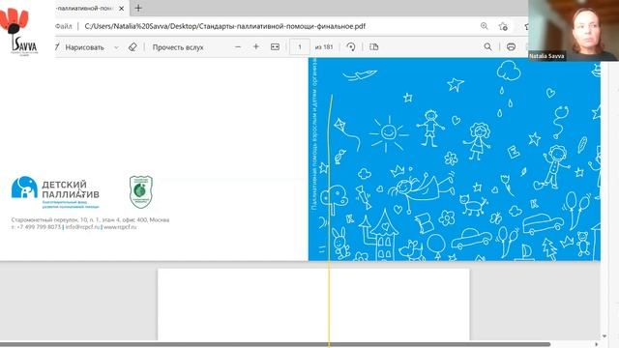This screenshot has width=619, height=348.
Task: Click the zoom magnifier in address bar
Action: pos(485,26)
